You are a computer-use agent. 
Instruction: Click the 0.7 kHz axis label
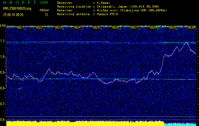tap(3, 104)
